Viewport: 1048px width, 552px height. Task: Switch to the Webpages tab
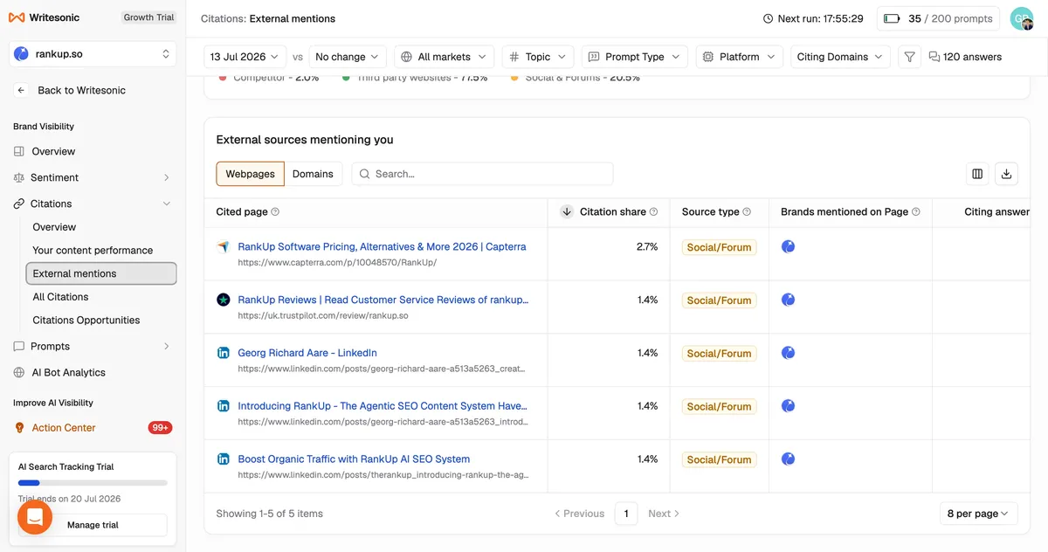pos(251,174)
